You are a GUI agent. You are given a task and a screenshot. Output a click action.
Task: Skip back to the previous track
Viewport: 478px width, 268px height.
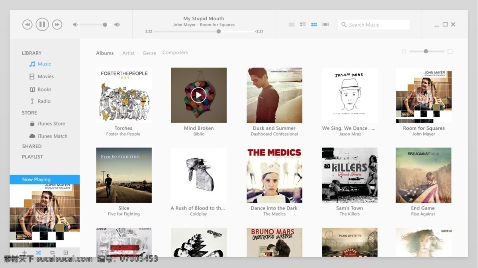coord(27,25)
